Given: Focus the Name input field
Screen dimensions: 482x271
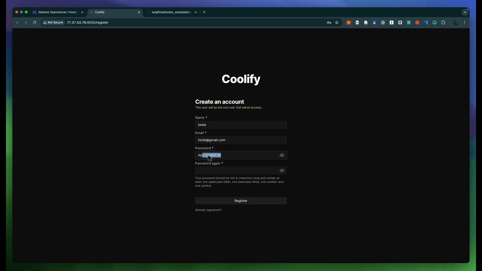Looking at the screenshot, I should [x=241, y=125].
